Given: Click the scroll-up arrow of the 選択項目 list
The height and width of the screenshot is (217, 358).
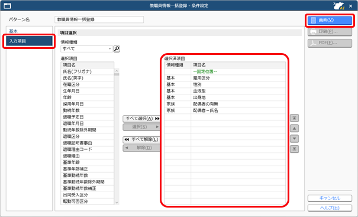Looking at the screenshot, I should click(x=117, y=71).
